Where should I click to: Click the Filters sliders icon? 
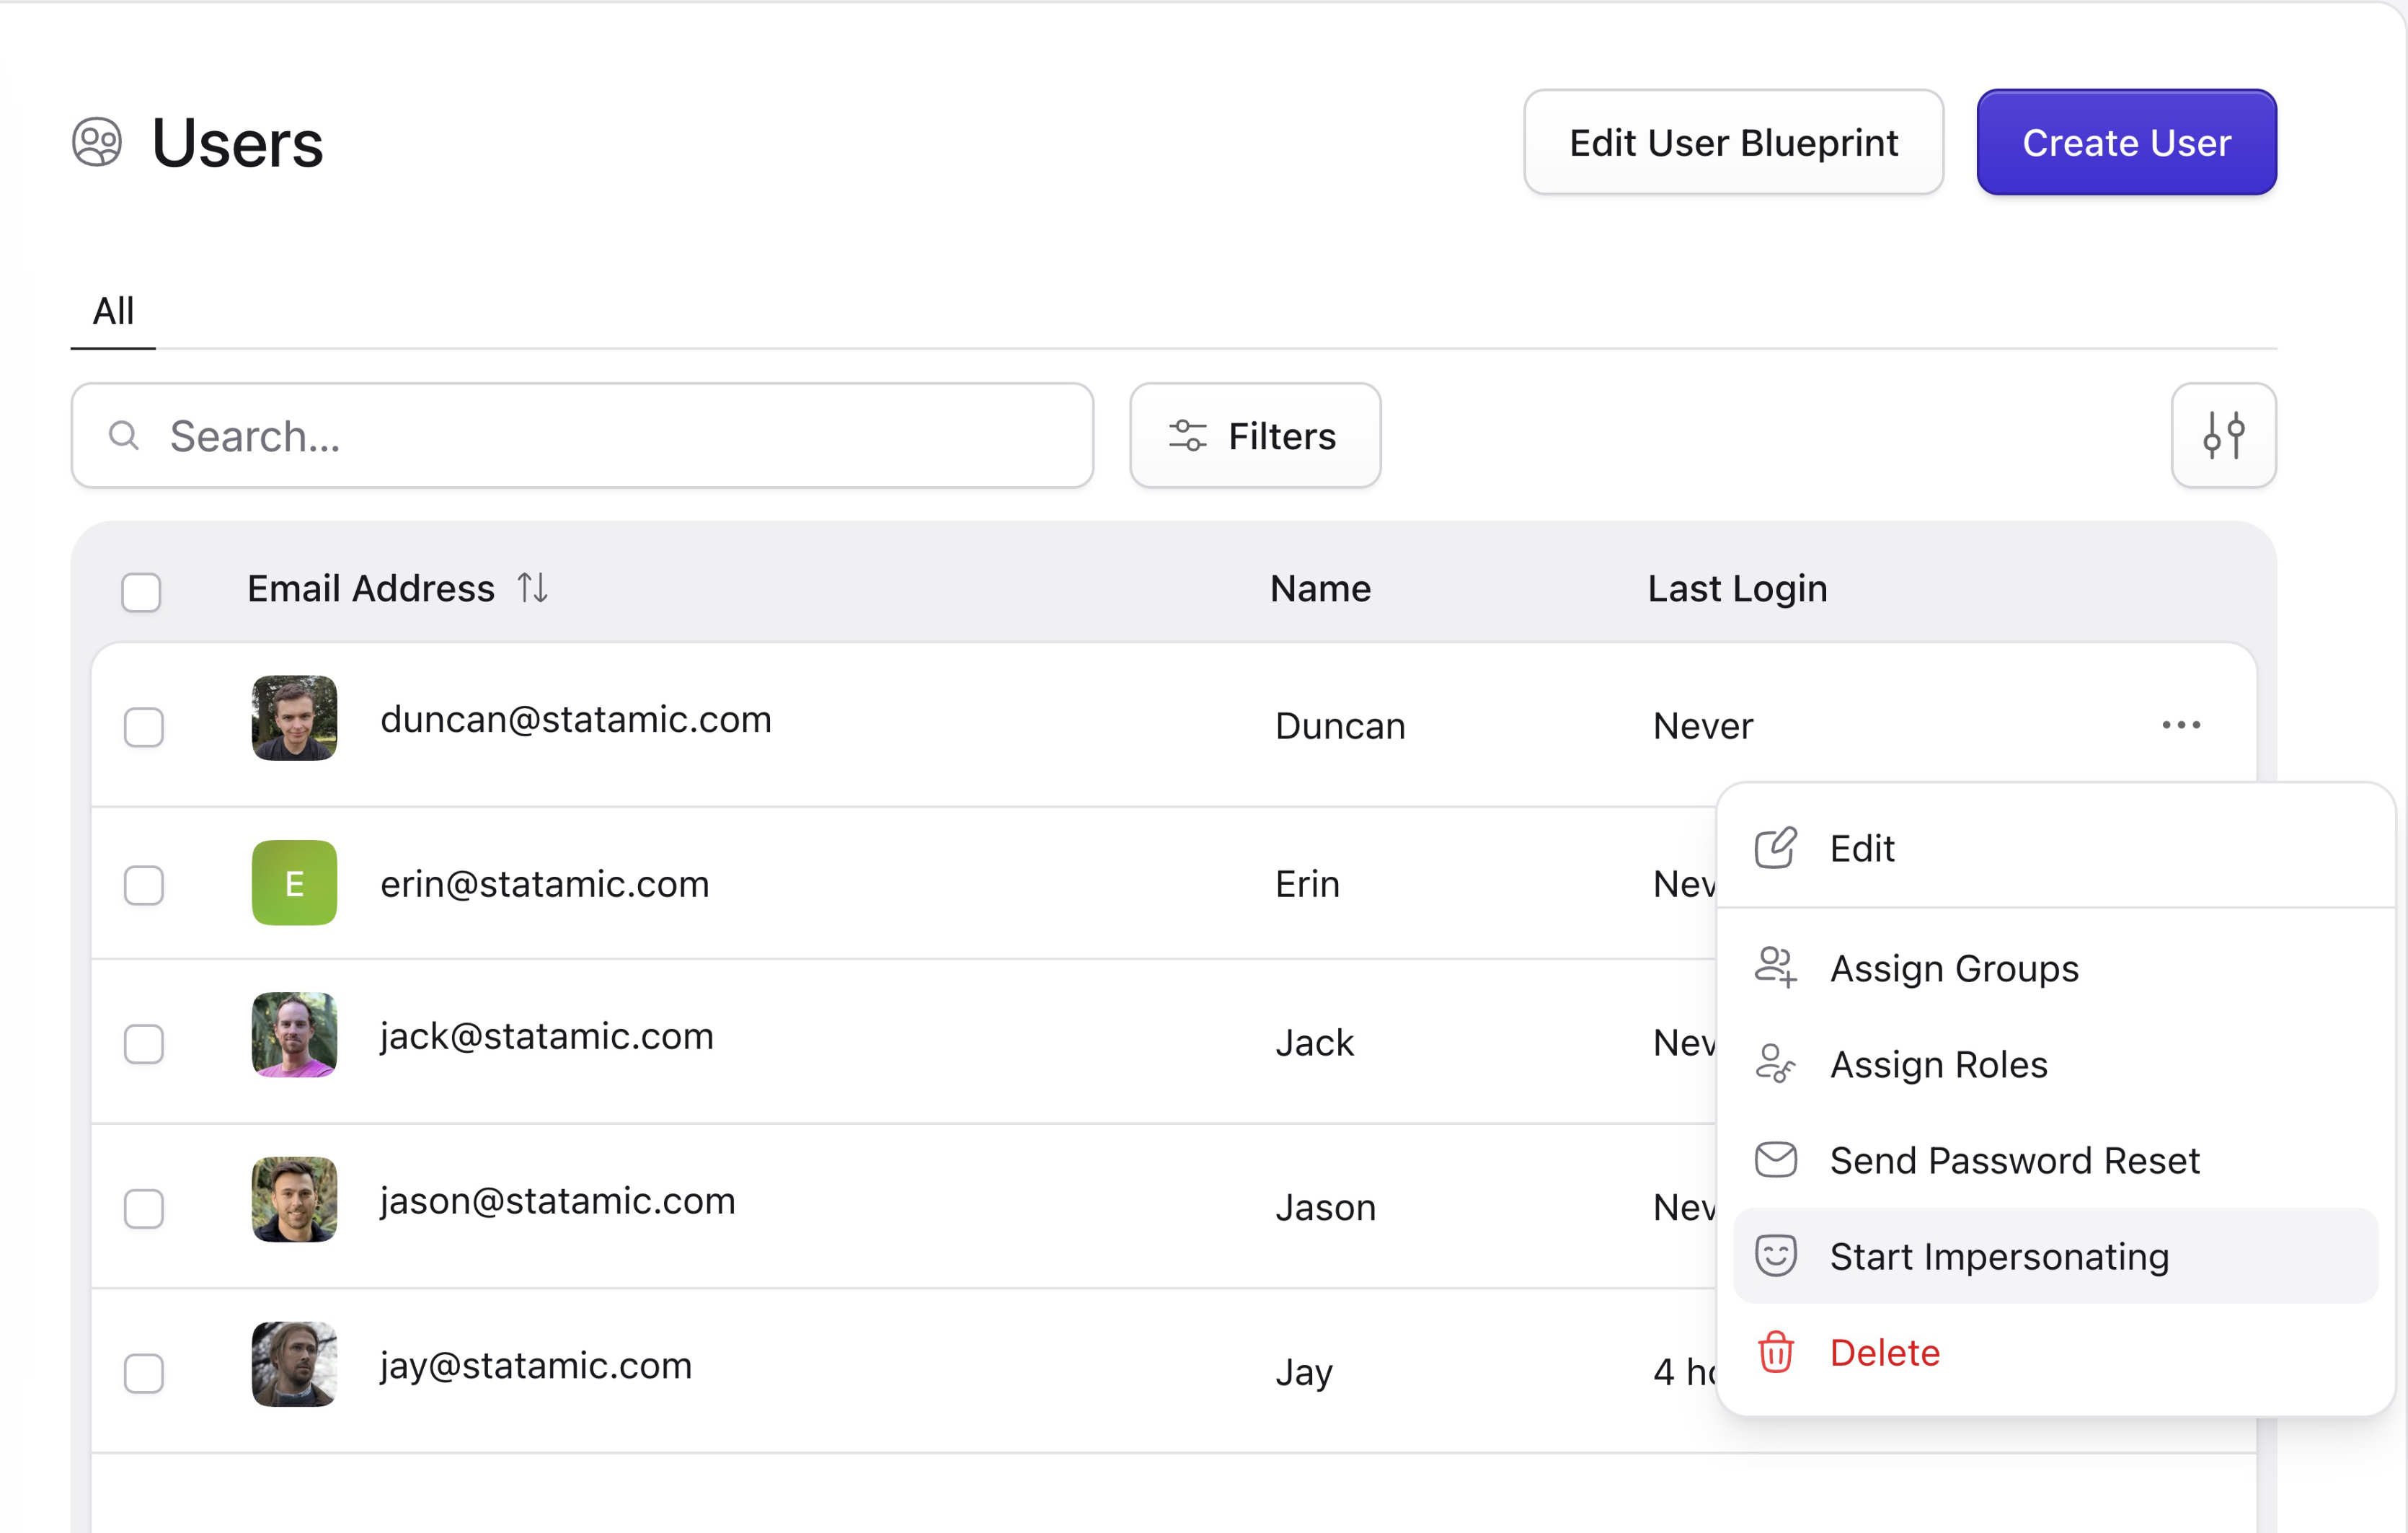(x=1187, y=436)
